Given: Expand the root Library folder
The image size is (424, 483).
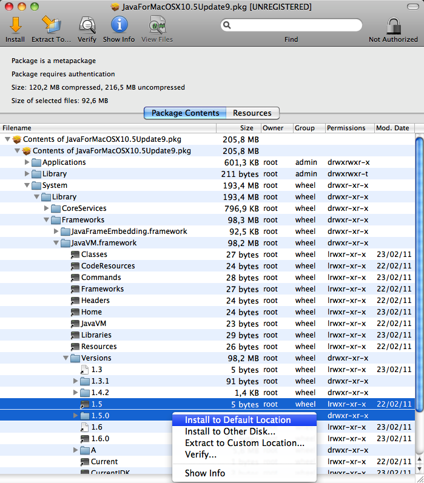Looking at the screenshot, I should click(x=27, y=174).
